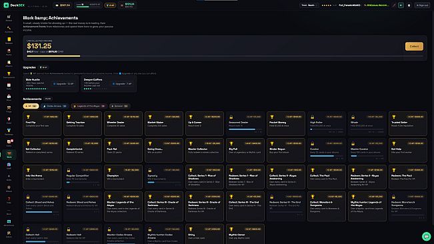Upgrade the Side Hustle perk
434x244 pixels.
click(63, 83)
